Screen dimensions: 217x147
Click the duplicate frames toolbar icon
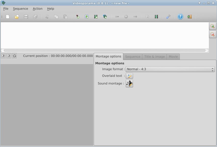[x=147, y=17]
